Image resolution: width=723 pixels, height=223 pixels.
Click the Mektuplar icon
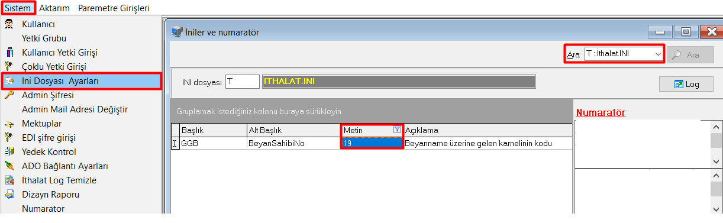[x=9, y=124]
